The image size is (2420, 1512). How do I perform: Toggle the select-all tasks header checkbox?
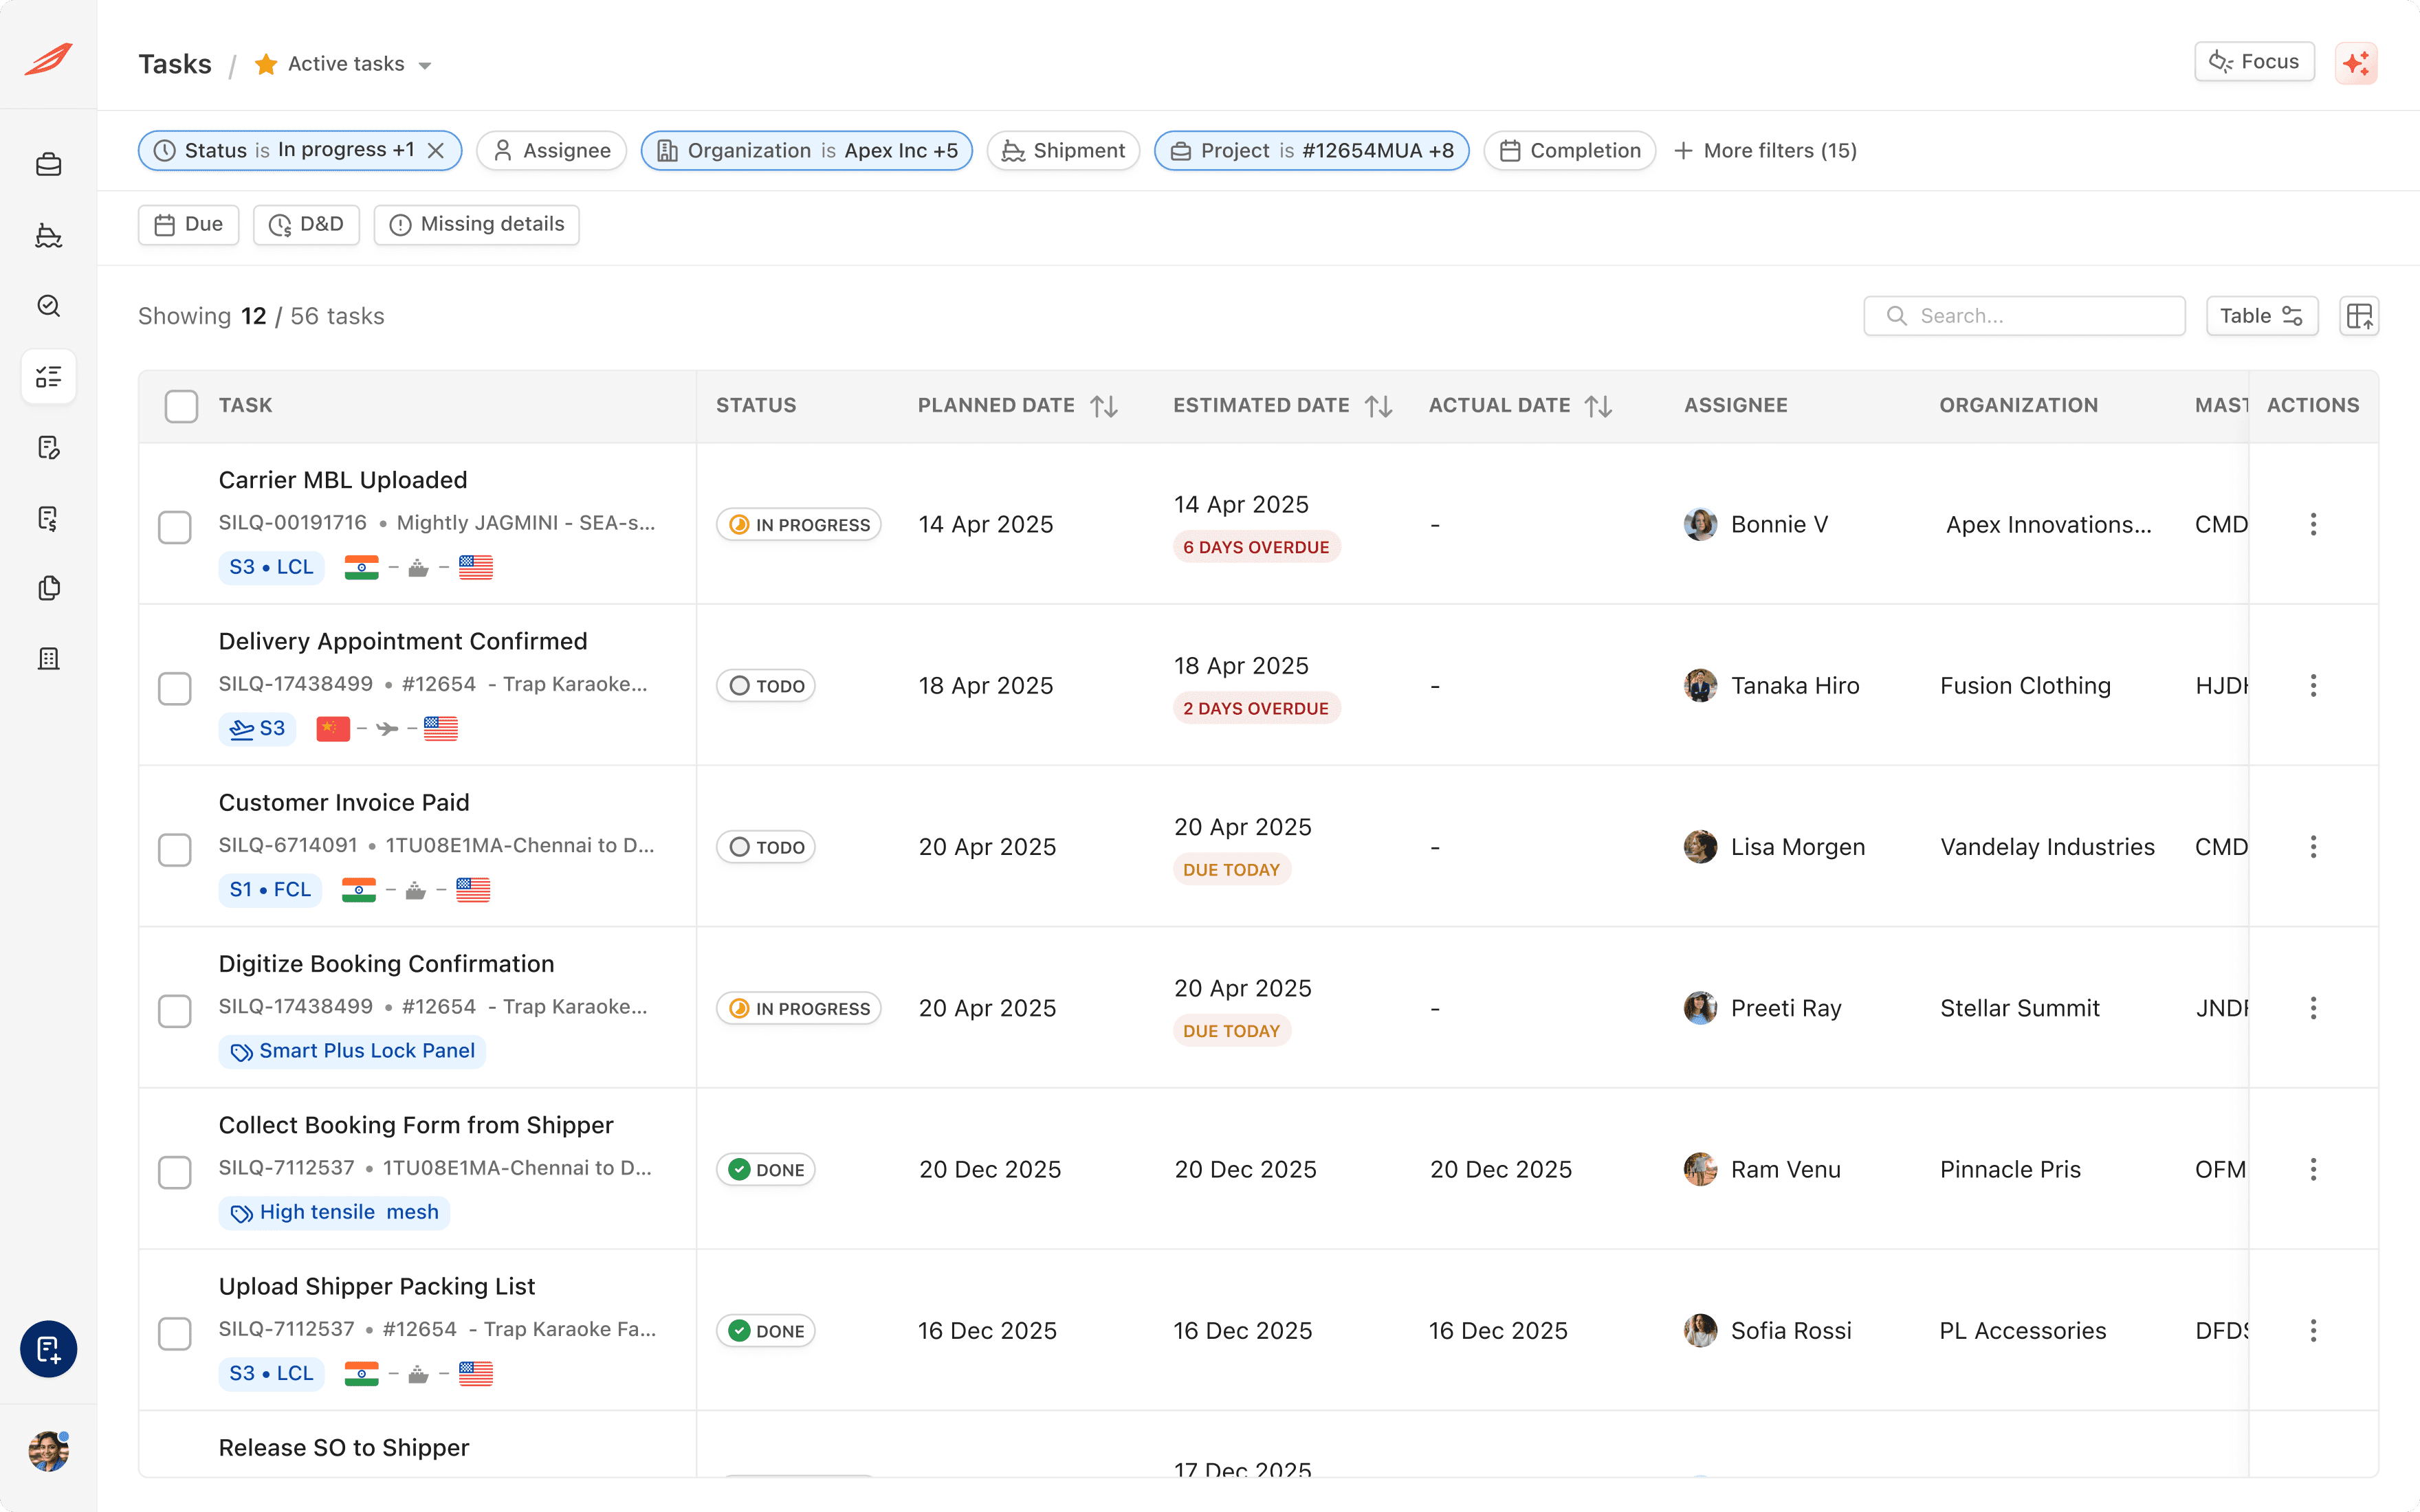pyautogui.click(x=181, y=406)
